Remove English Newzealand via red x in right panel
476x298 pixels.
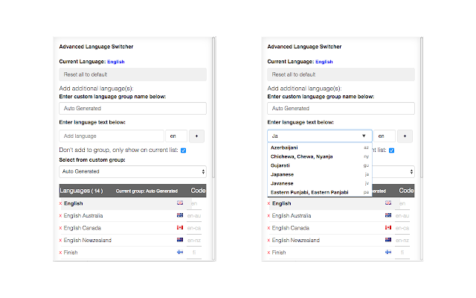coord(268,240)
